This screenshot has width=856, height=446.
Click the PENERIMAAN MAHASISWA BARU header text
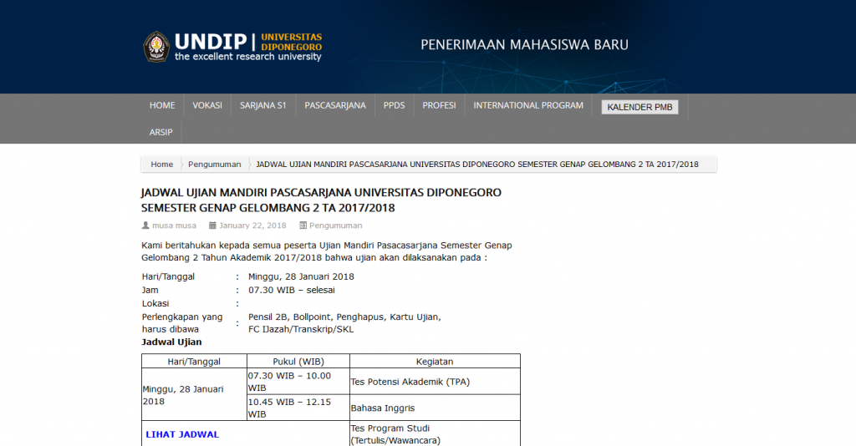click(524, 45)
